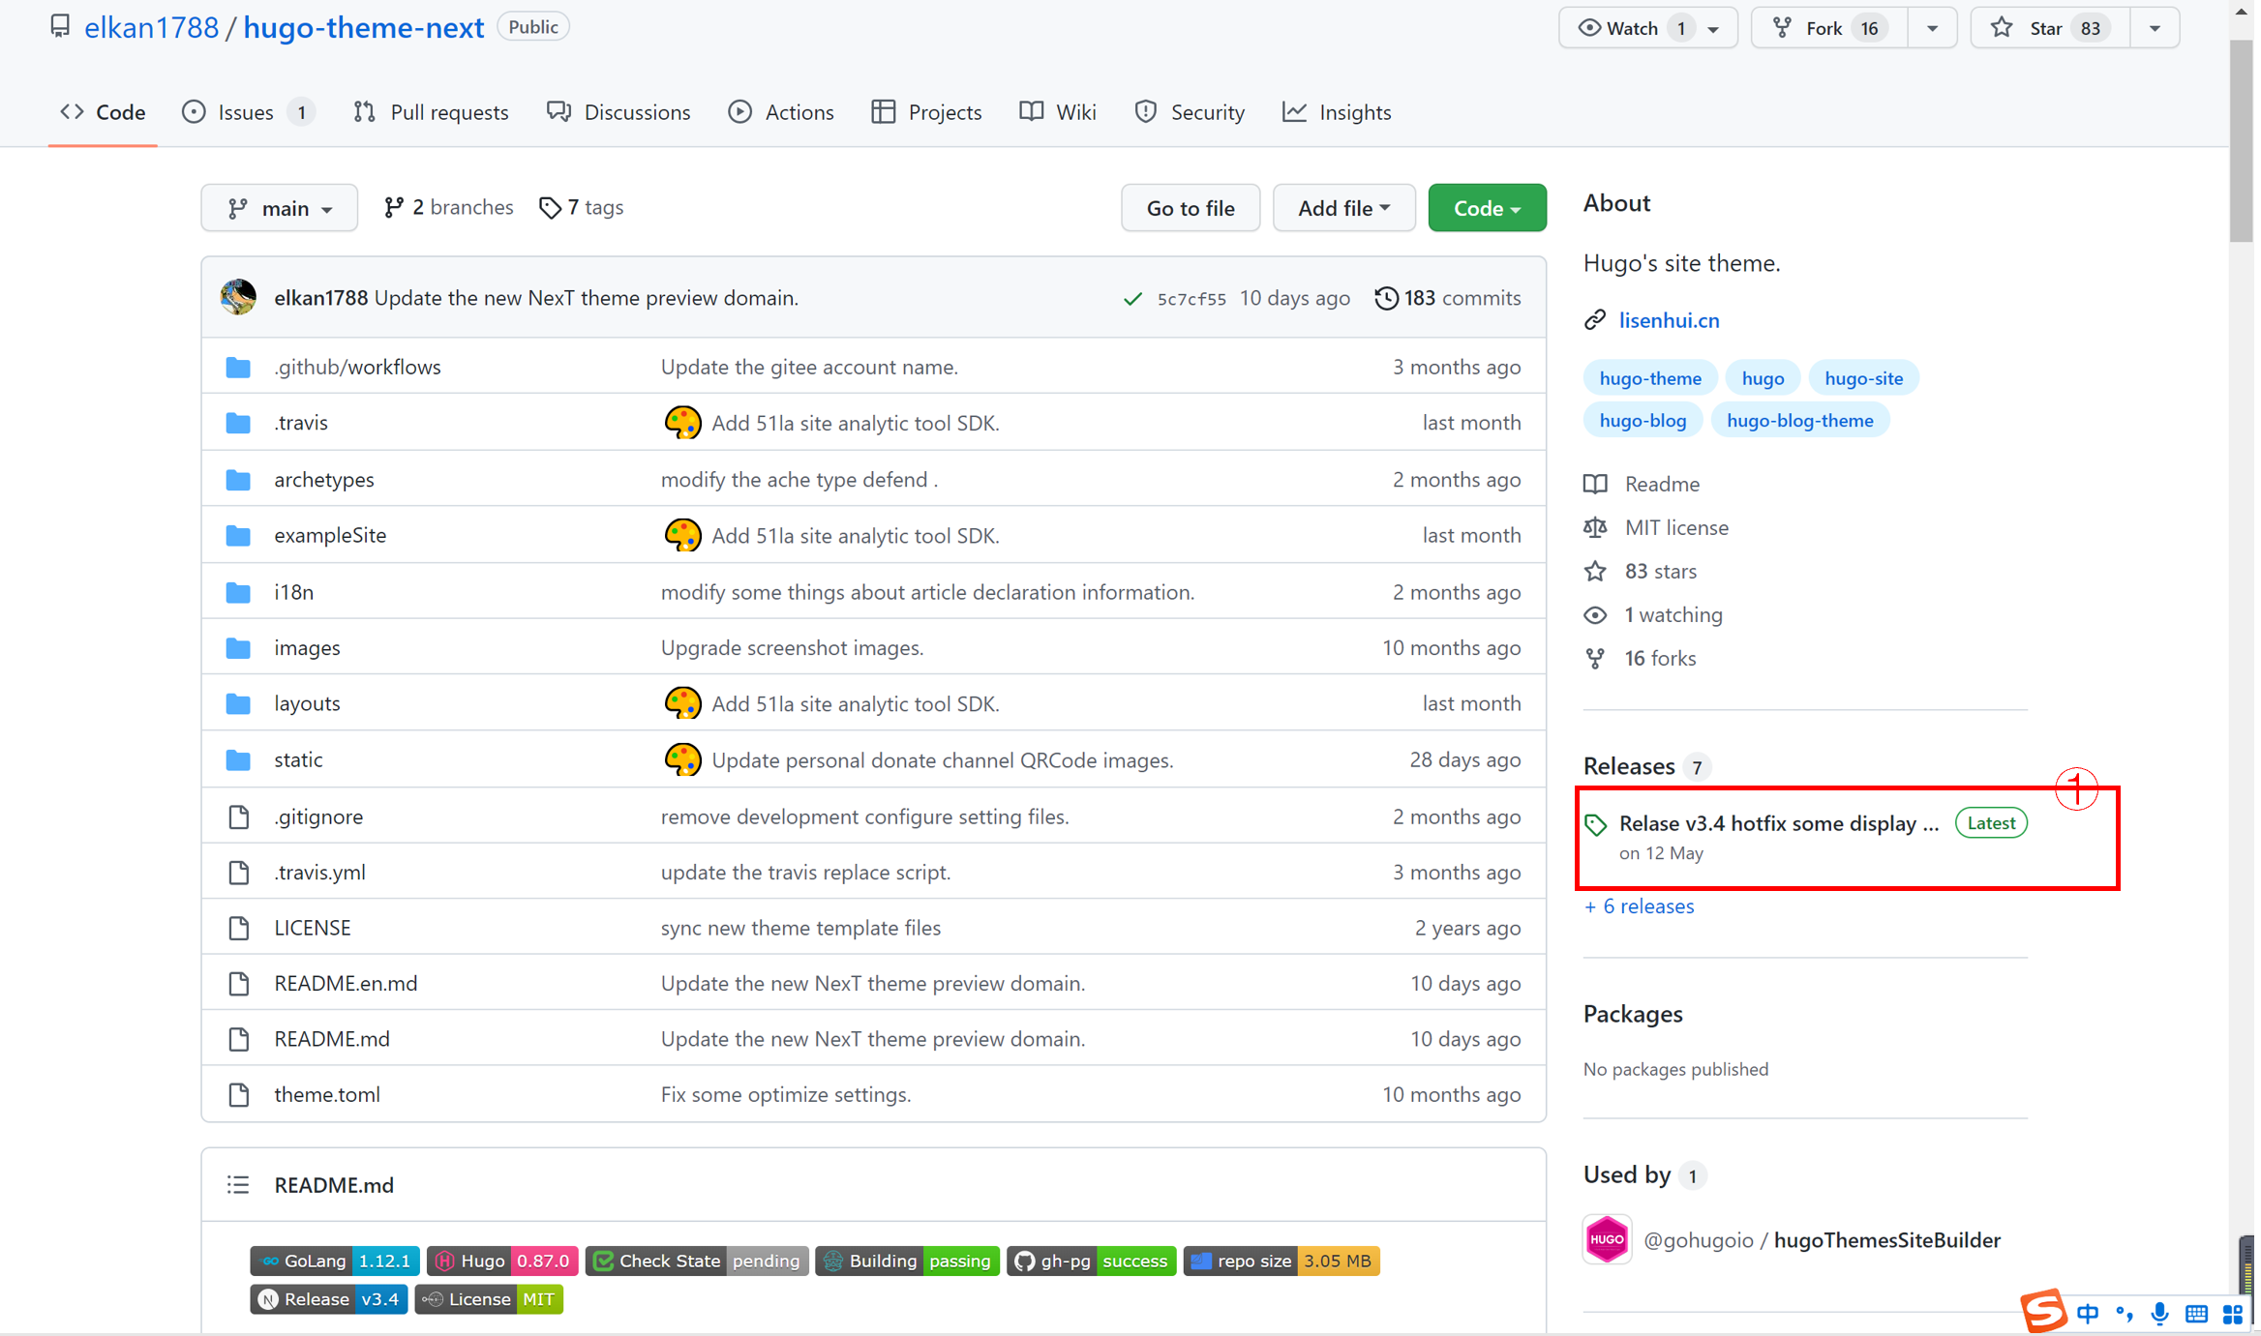This screenshot has height=1336, width=2261.
Task: Click the Star icon to star repo
Action: tap(2008, 27)
